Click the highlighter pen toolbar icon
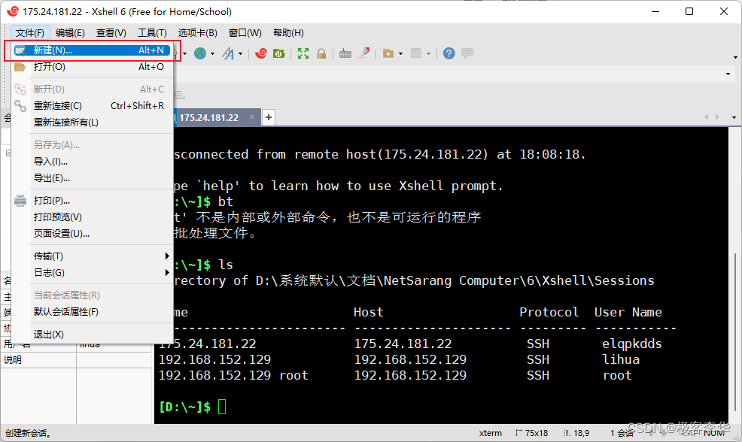This screenshot has width=742, height=442. click(x=363, y=53)
